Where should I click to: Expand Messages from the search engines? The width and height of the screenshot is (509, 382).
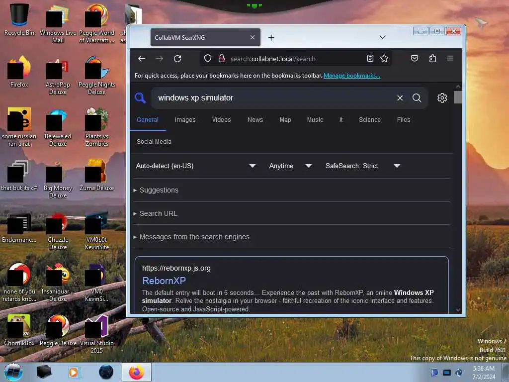191,237
